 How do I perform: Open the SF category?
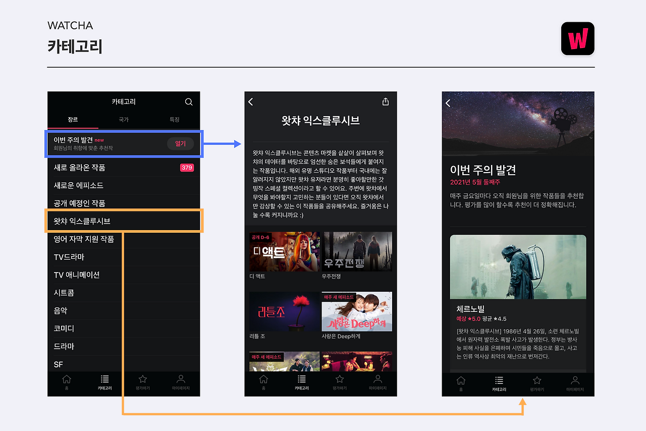tap(124, 364)
